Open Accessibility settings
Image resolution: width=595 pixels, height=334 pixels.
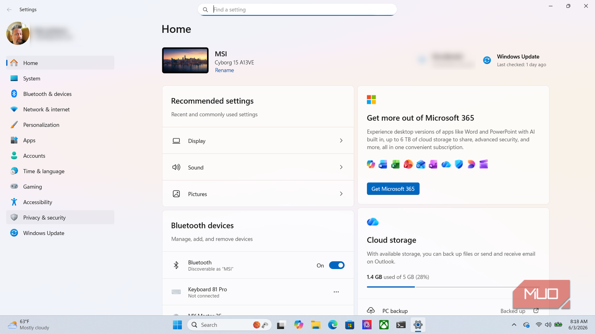point(60,202)
